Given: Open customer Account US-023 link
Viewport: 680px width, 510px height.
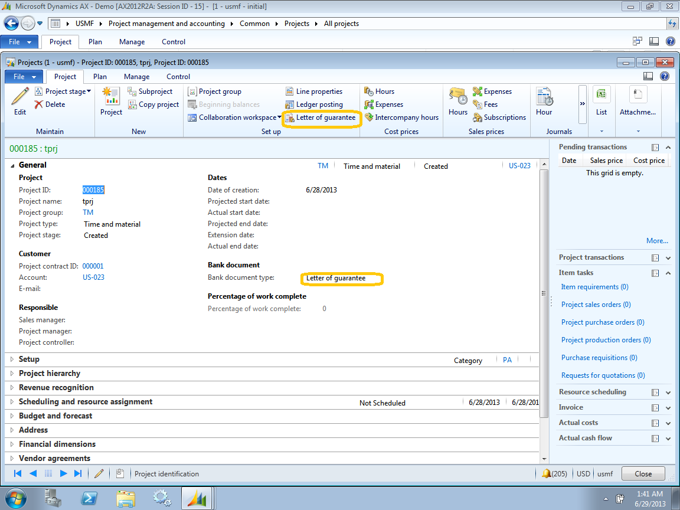Looking at the screenshot, I should coord(93,277).
